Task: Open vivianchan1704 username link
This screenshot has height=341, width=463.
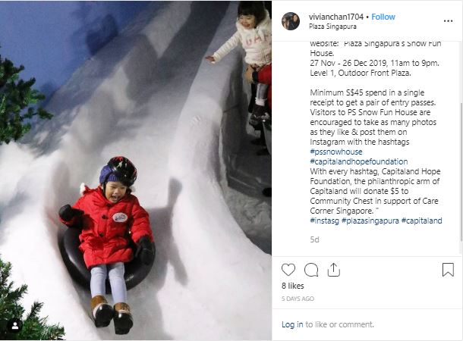Action: tap(336, 17)
